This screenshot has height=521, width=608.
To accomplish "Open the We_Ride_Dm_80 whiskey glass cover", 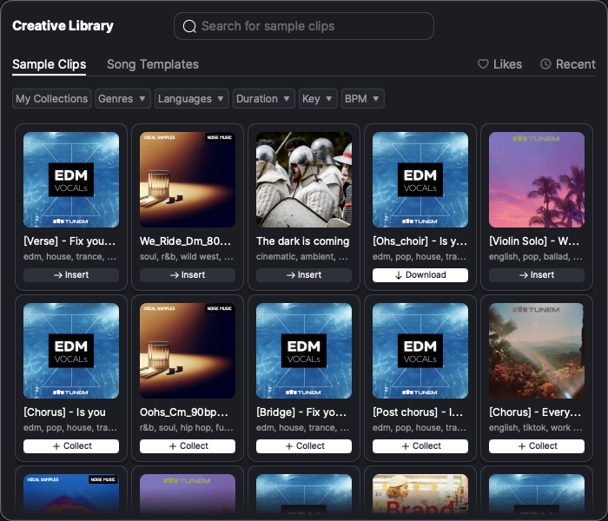I will (188, 180).
